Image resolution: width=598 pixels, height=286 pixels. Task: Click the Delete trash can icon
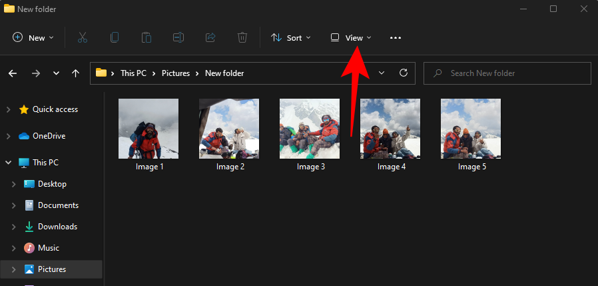243,38
